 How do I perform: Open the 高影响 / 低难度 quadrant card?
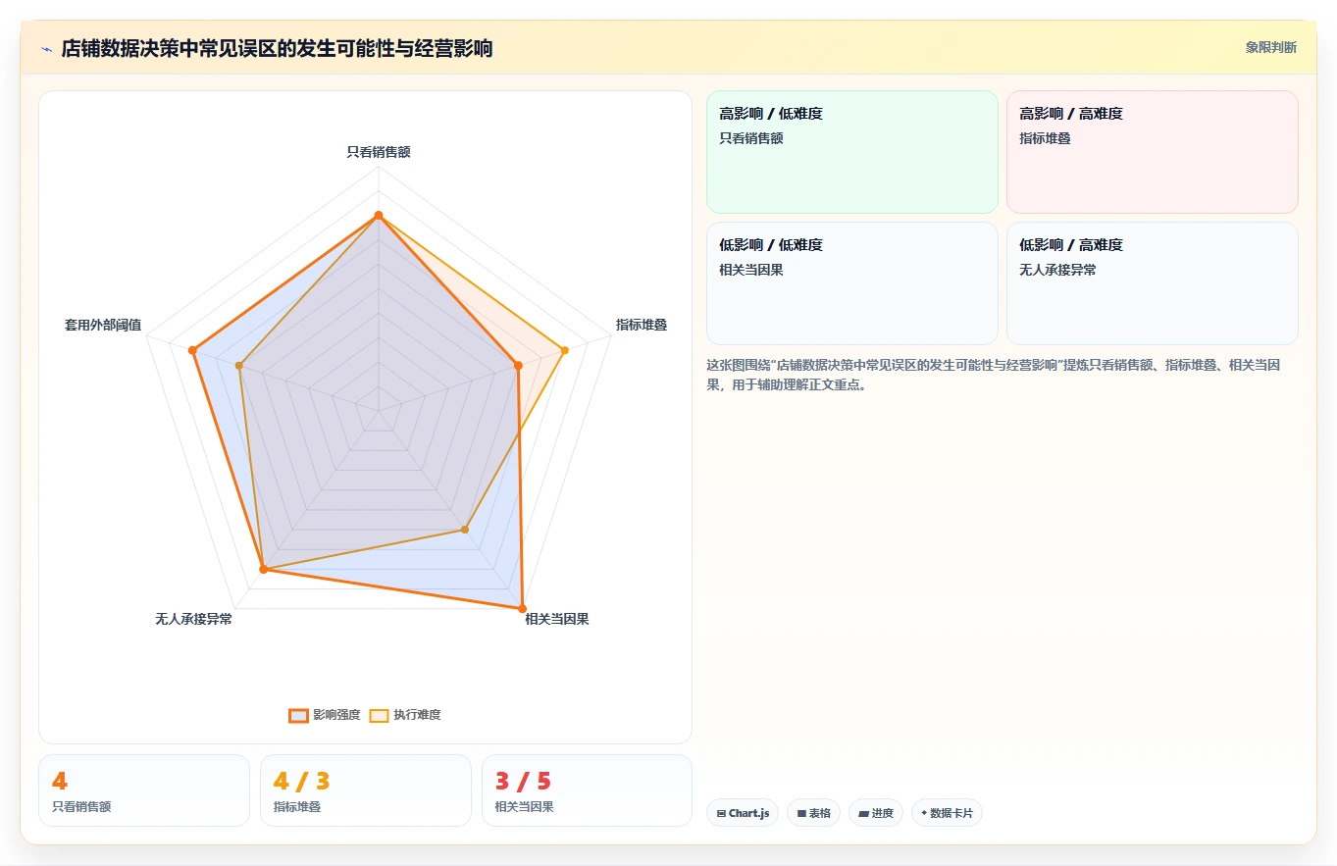[852, 152]
